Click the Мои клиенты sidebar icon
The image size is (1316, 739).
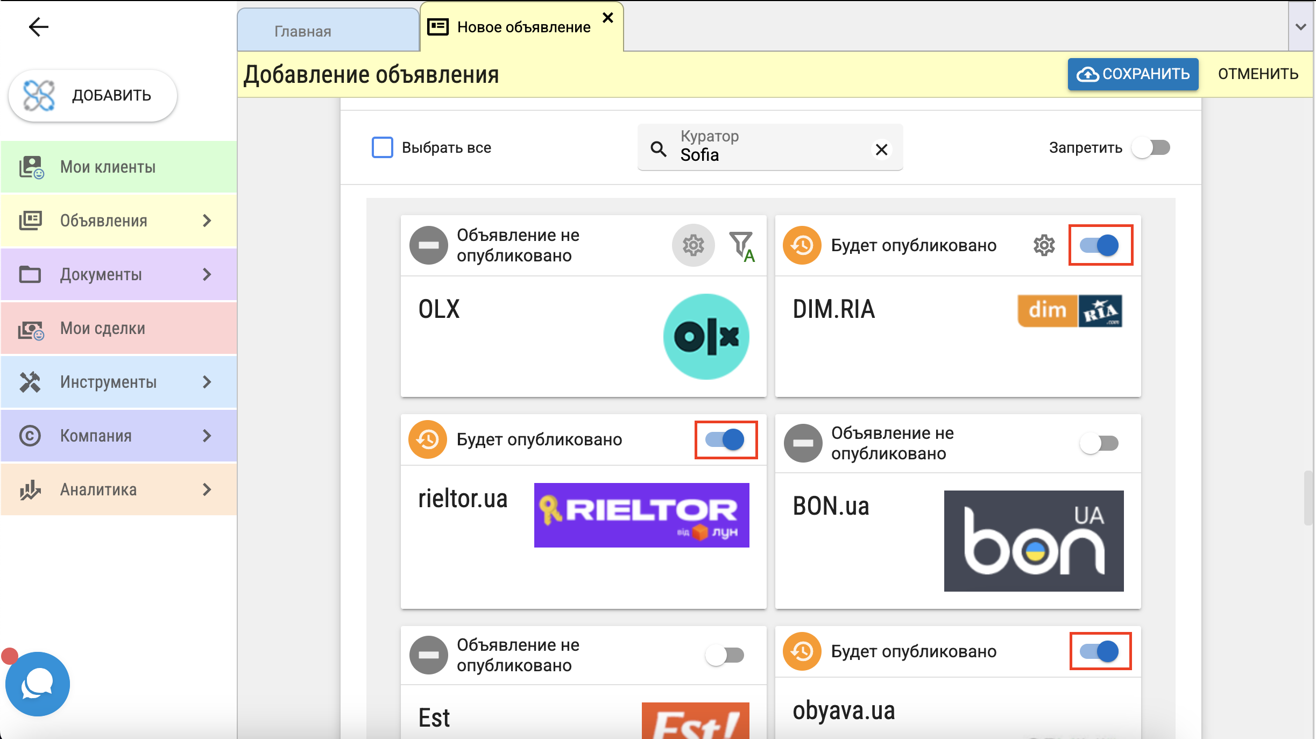point(31,167)
